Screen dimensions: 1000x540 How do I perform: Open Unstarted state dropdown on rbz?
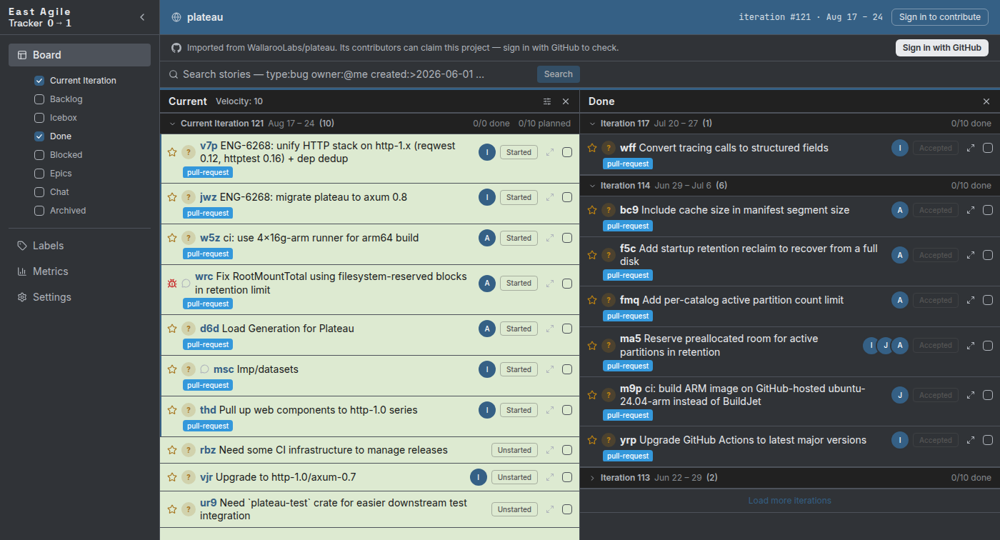click(514, 450)
